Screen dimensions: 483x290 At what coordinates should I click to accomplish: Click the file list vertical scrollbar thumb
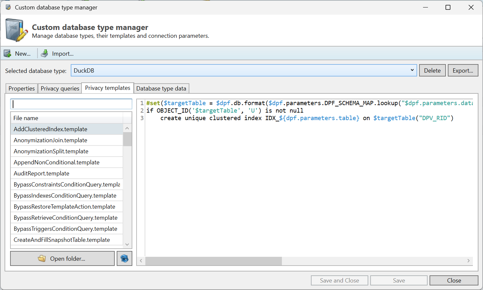pyautogui.click(x=127, y=139)
